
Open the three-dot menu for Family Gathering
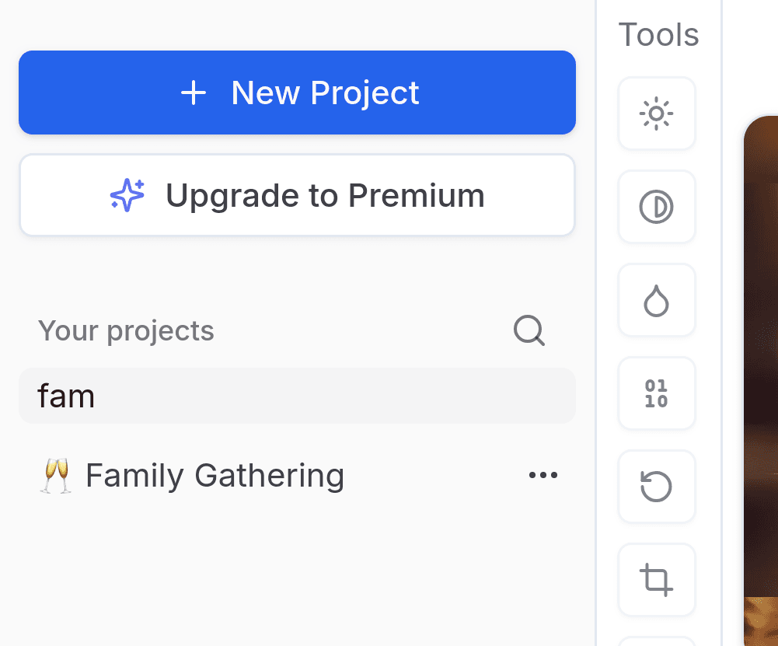(543, 475)
